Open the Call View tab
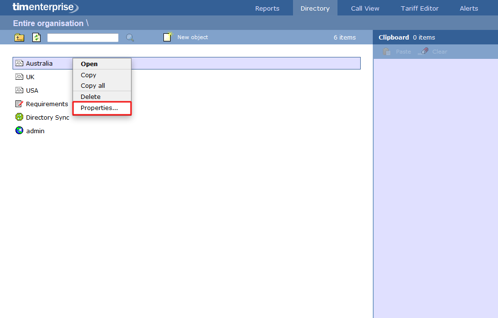 365,8
